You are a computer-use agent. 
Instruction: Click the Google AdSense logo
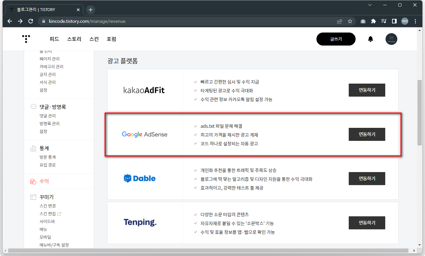tap(144, 134)
